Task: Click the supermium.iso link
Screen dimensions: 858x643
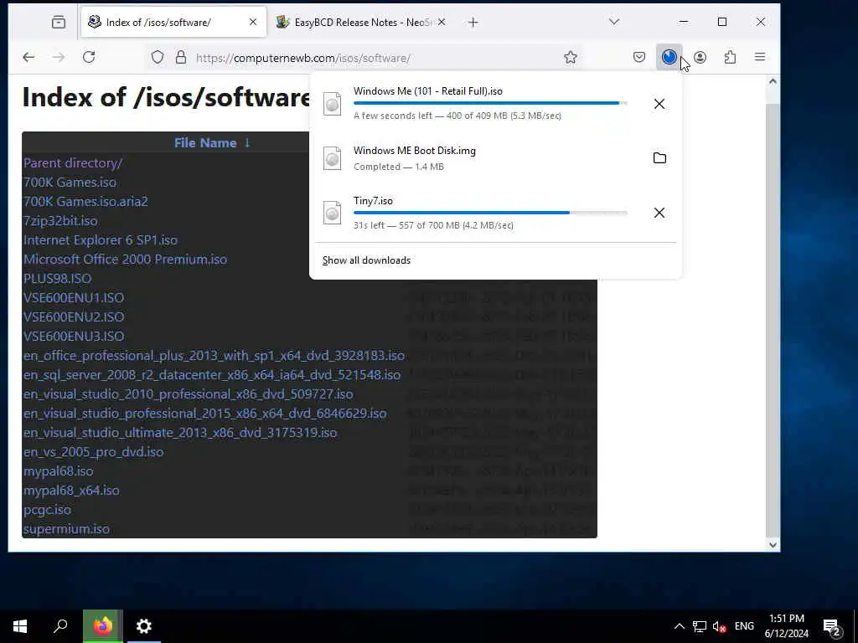Action: [66, 529]
